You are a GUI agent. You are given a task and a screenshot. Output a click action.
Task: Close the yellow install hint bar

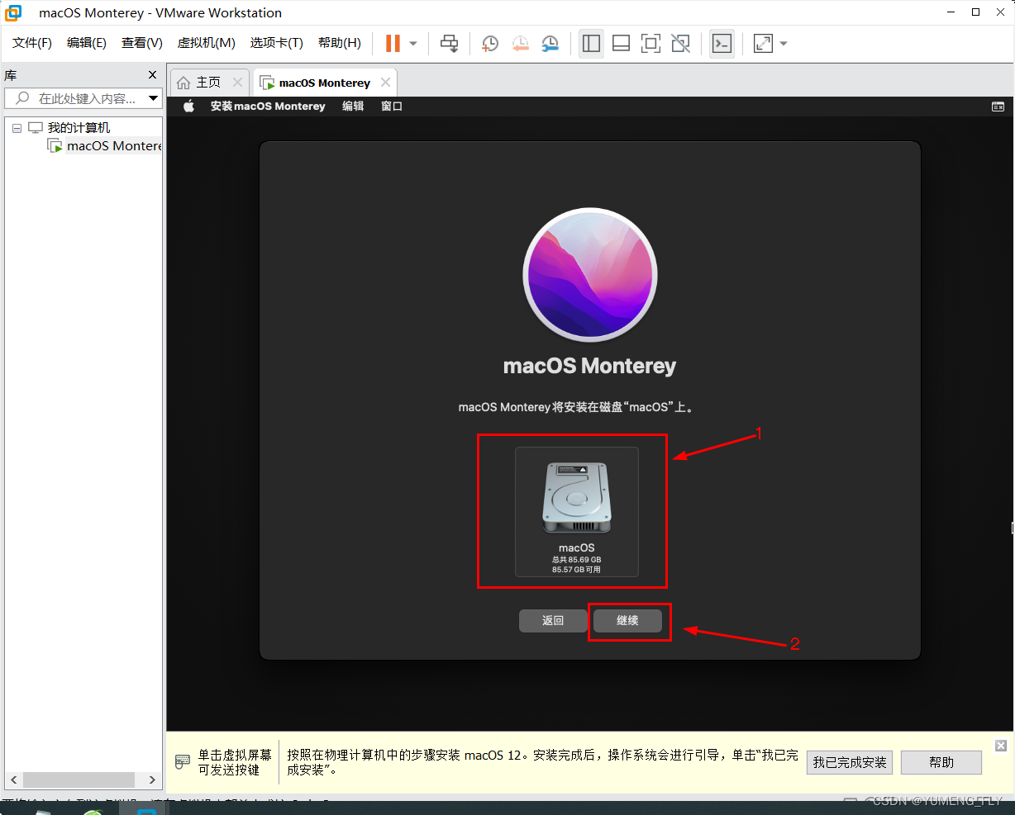tap(1001, 746)
